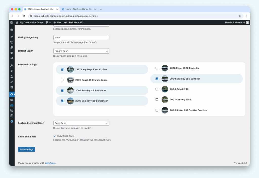This screenshot has height=178, width=259.
Task: Check the 2006 Cobalt 240 listing
Action: coord(157,89)
